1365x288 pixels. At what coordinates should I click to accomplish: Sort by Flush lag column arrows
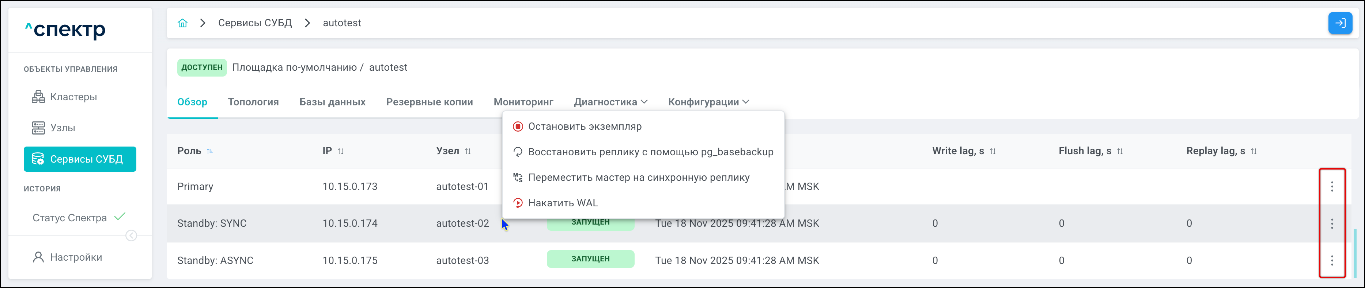pyautogui.click(x=1120, y=151)
